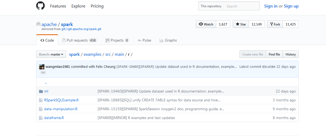Switch to the Code tab
The width and height of the screenshot is (326, 137).
[47, 40]
